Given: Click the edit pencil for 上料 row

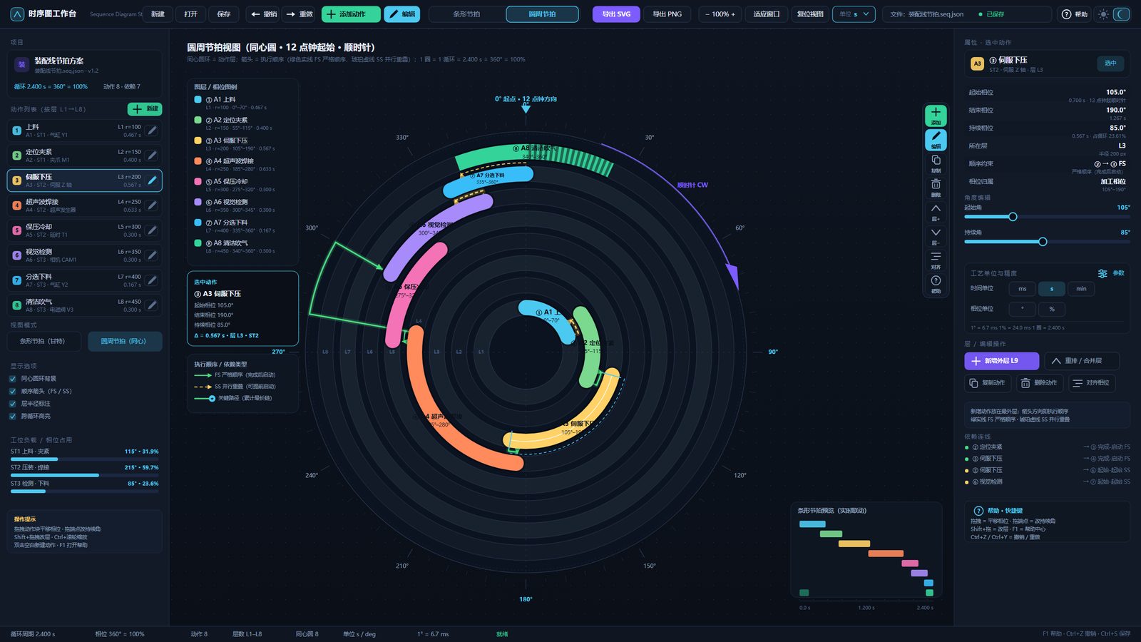Looking at the screenshot, I should 152,131.
